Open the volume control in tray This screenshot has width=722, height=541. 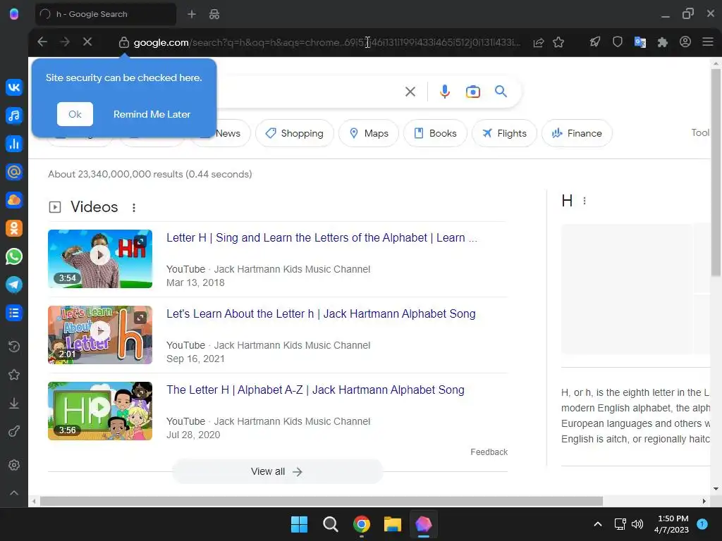click(x=637, y=524)
